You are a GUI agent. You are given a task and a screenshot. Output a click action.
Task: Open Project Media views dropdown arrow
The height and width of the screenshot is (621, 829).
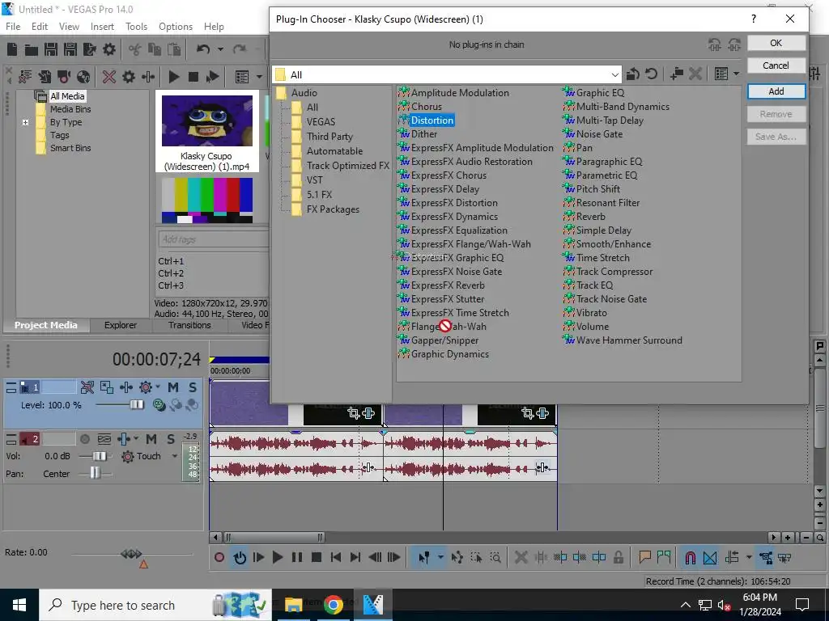(x=259, y=77)
